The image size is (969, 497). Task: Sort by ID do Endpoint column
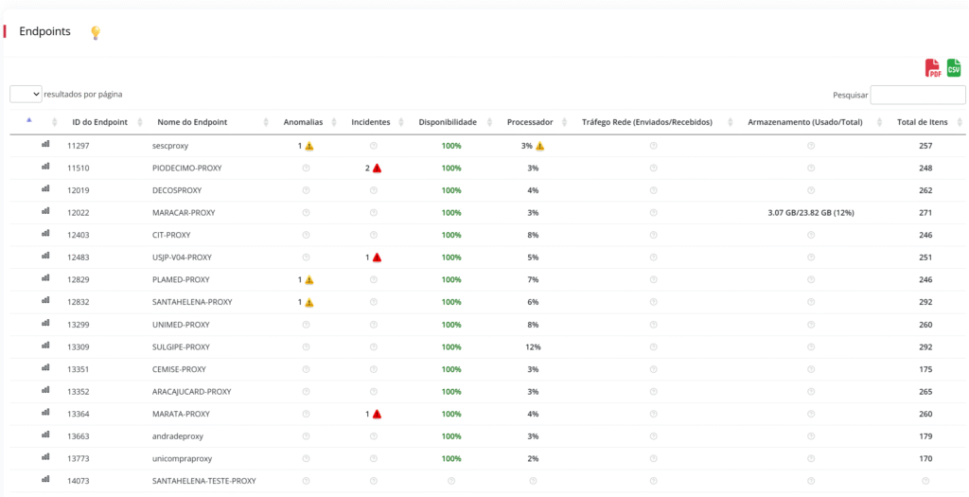[99, 122]
